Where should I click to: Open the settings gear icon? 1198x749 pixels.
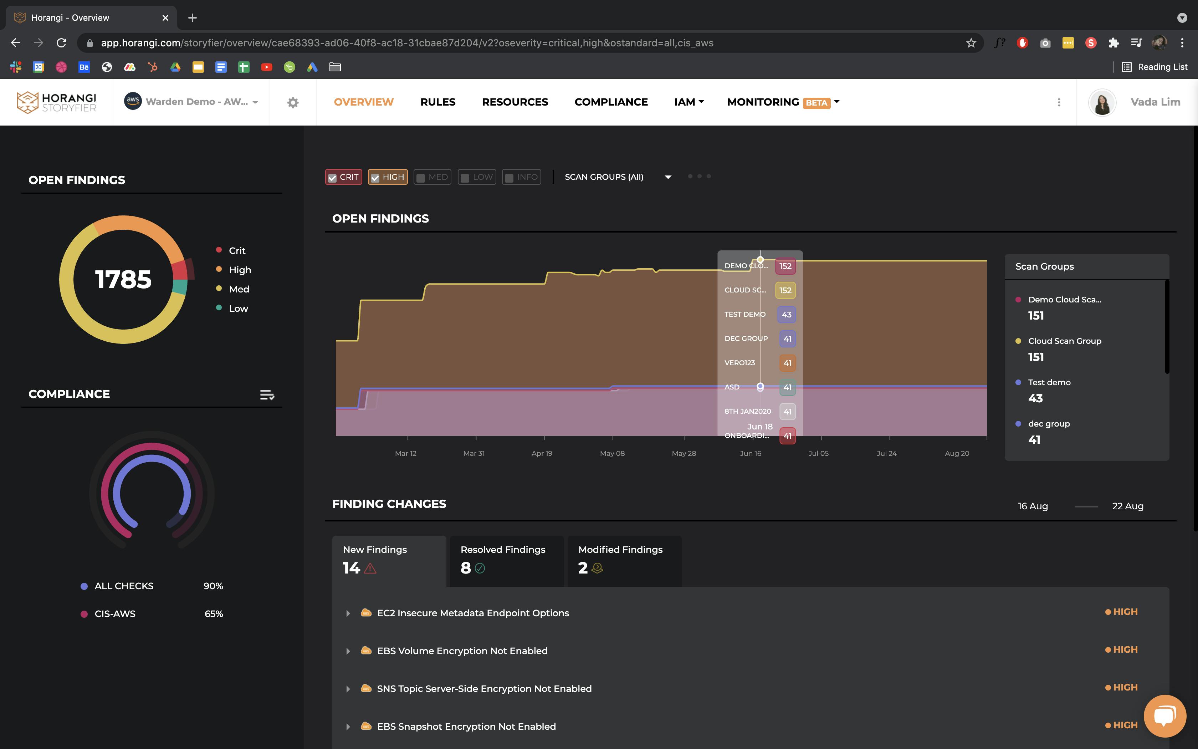tap(293, 103)
